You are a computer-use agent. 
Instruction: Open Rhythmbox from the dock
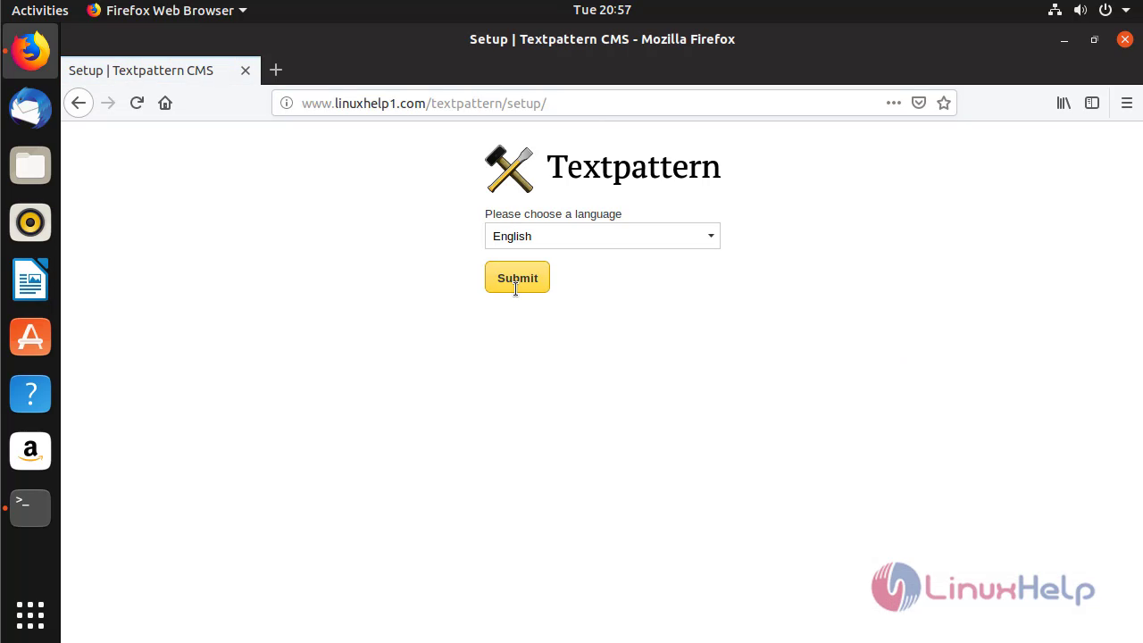click(x=30, y=222)
